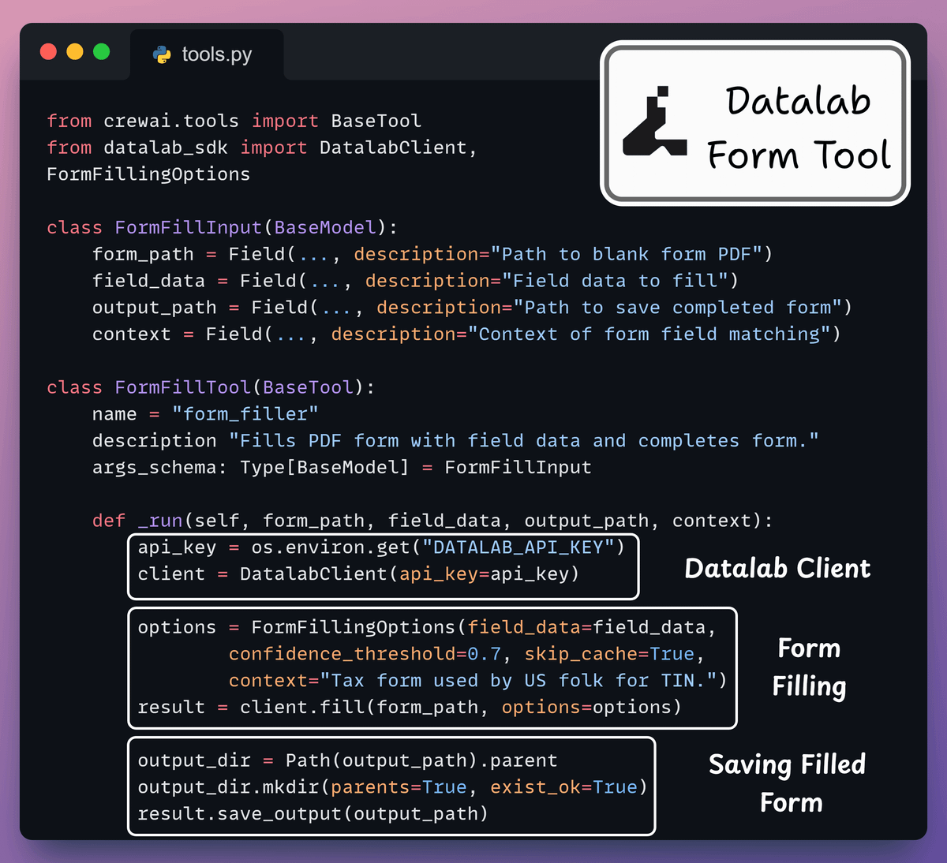Click the 'Datalab Form Tool' title text
Image resolution: width=947 pixels, height=863 pixels.
click(x=799, y=127)
